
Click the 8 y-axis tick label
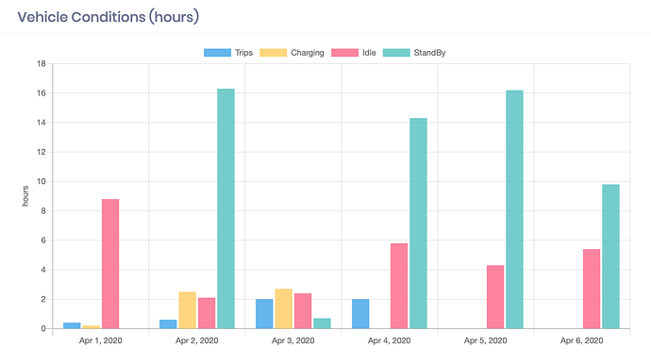pyautogui.click(x=43, y=211)
